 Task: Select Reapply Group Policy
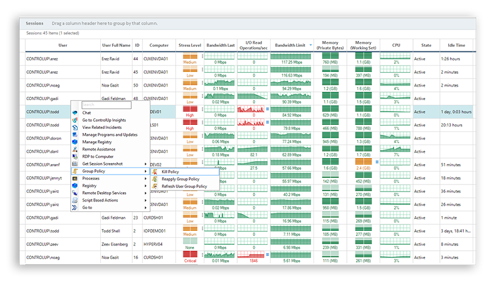(x=185, y=179)
